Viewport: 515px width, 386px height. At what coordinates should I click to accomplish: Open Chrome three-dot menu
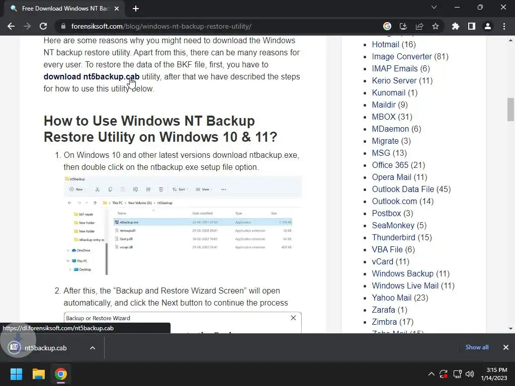coord(504,26)
